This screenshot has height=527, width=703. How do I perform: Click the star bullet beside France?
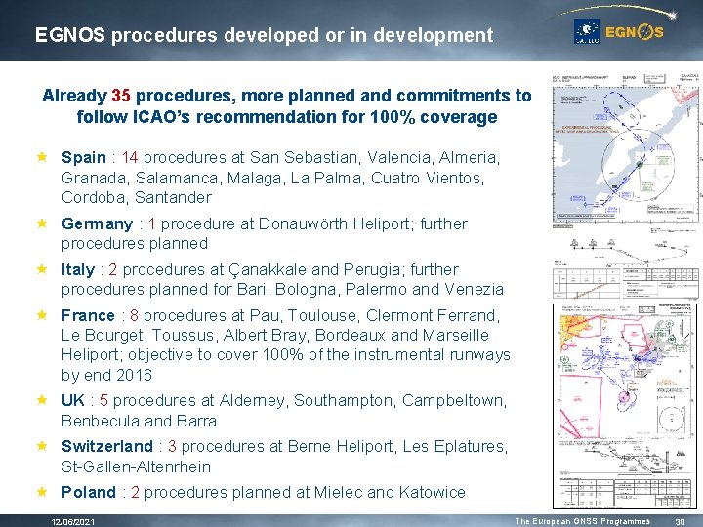(42, 315)
